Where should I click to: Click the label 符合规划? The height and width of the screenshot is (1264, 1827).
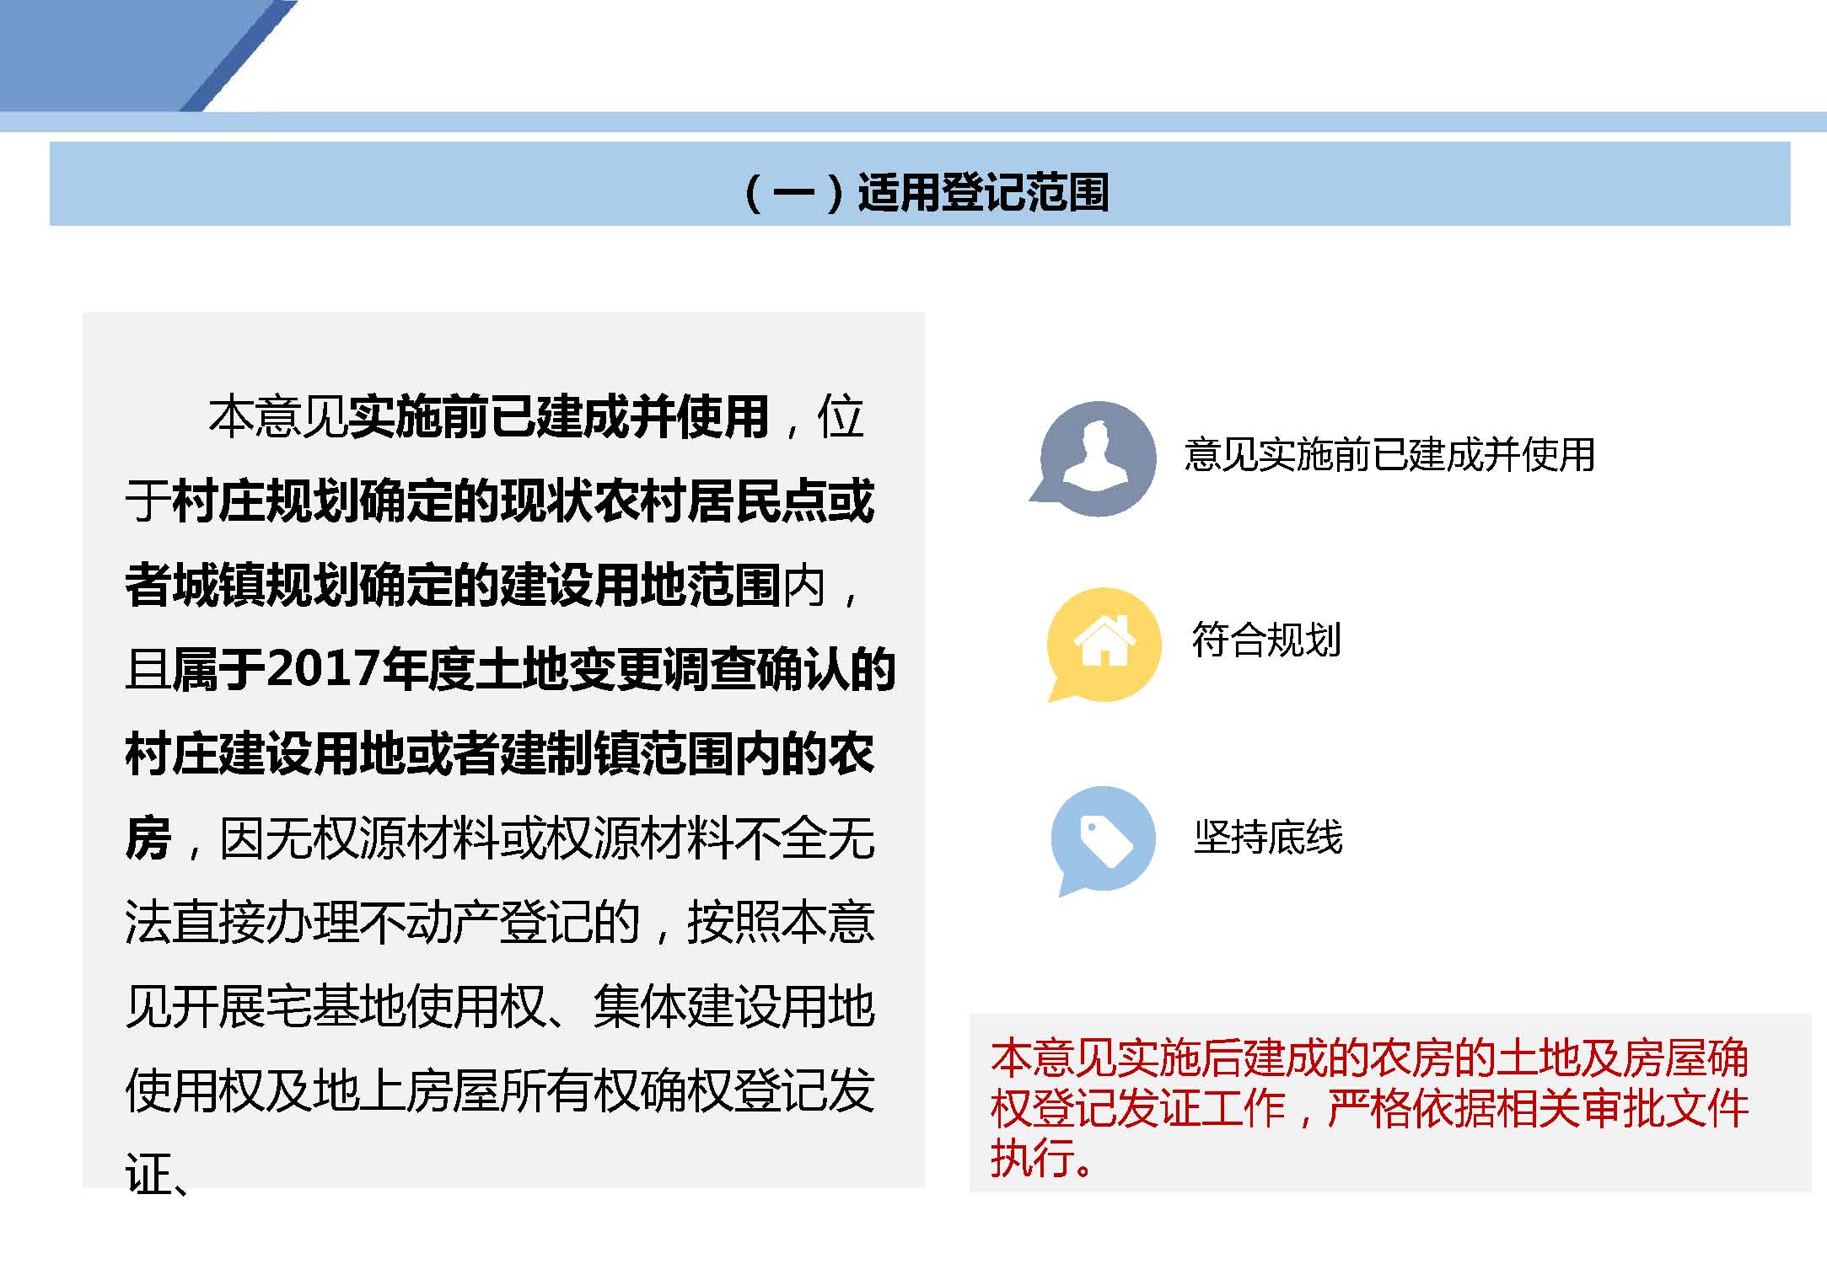1266,640
